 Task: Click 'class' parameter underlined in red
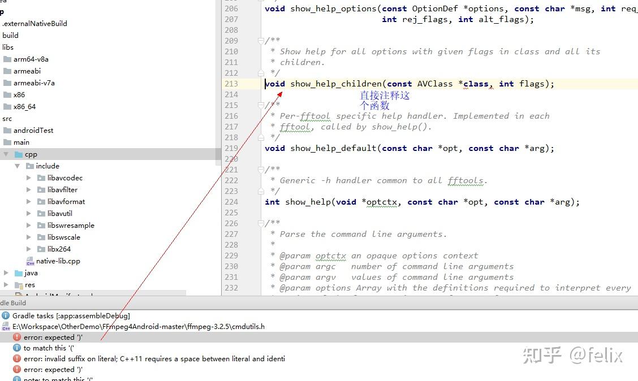coord(476,84)
